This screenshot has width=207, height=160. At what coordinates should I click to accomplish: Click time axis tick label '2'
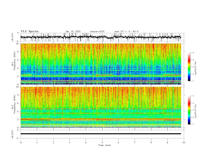(53, 142)
